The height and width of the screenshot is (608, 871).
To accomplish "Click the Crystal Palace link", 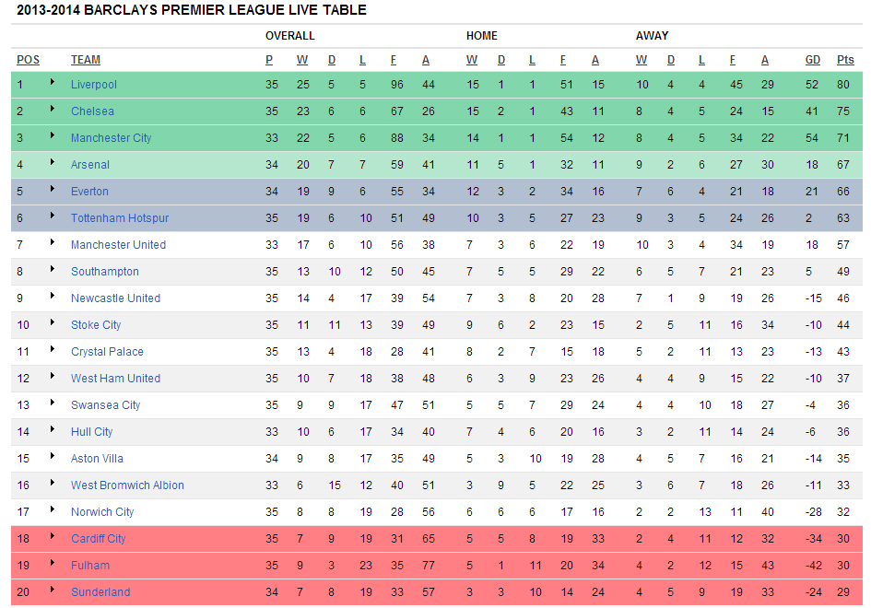I will [107, 352].
